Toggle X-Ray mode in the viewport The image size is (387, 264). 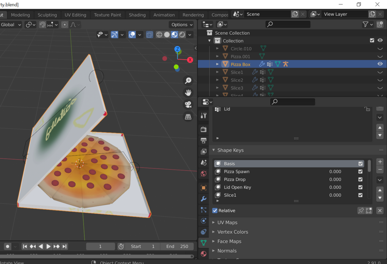[x=149, y=34]
